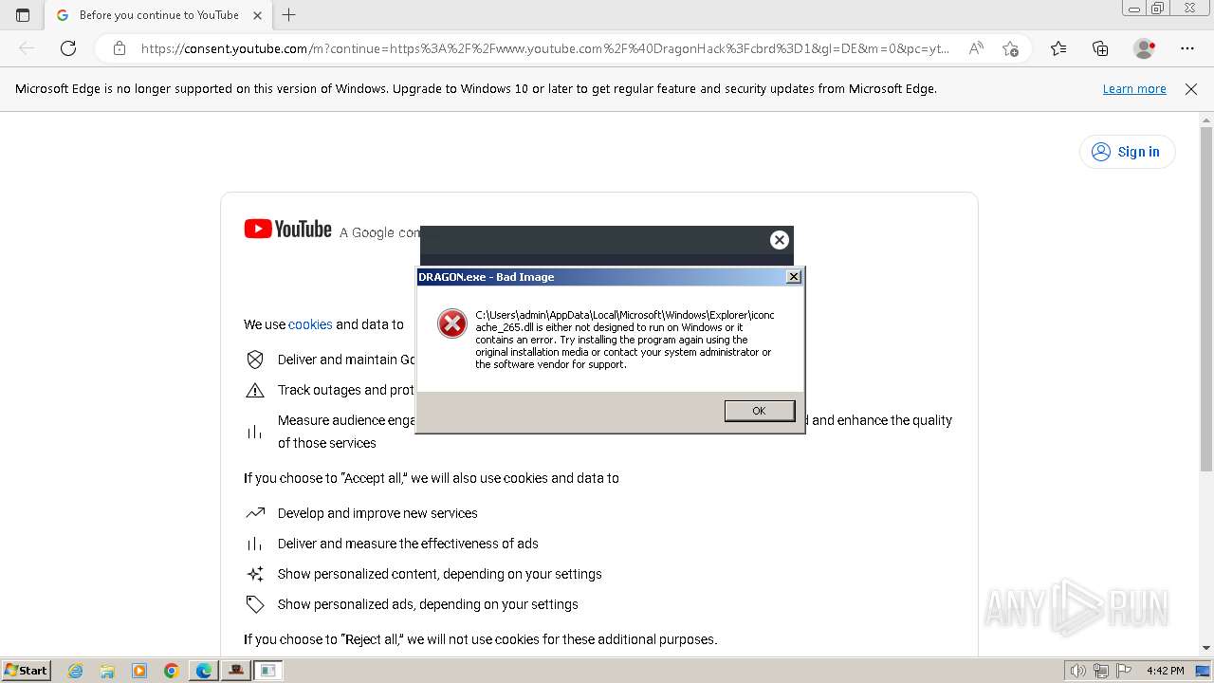Click the trend arrow beside Develop and improve
This screenshot has width=1214, height=683.
[x=255, y=513]
